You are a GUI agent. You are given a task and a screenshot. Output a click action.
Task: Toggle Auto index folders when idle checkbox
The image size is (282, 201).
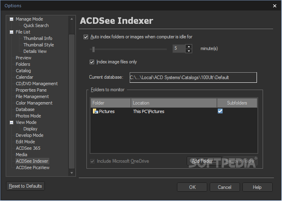tap(86, 37)
